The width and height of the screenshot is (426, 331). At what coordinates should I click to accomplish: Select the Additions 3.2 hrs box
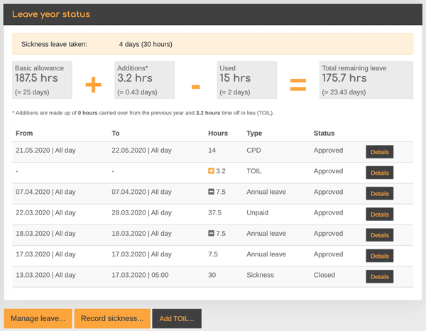pos(144,80)
